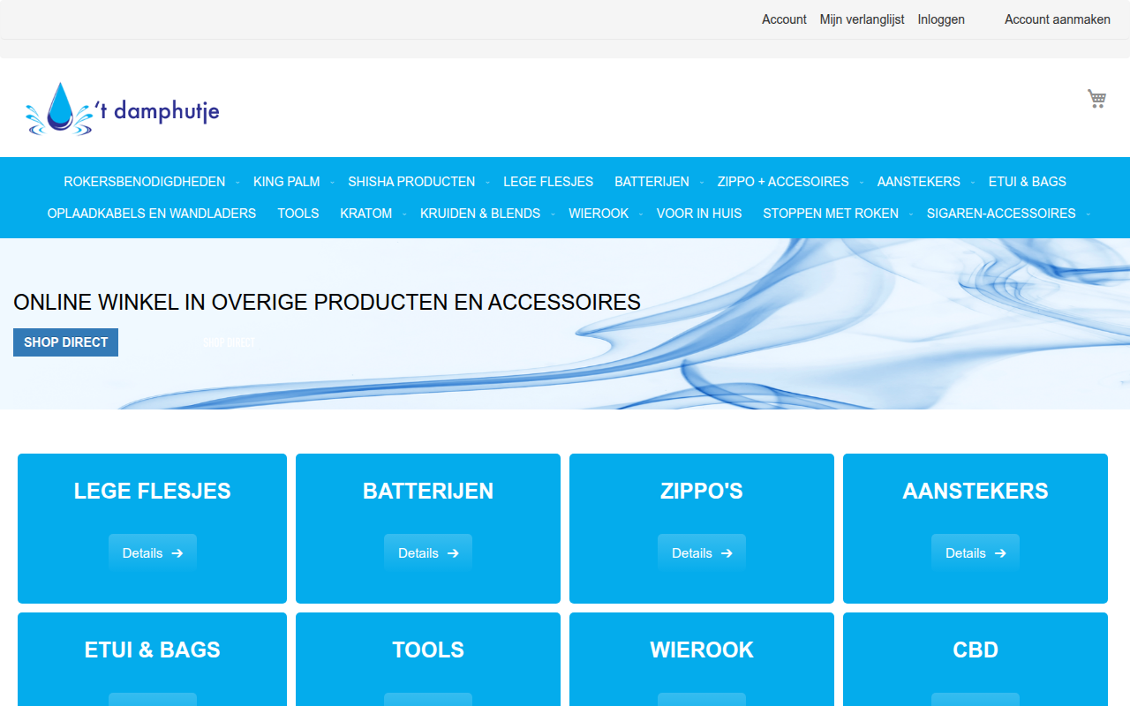The image size is (1130, 706).
Task: Click the Account aanmaken link
Action: [1058, 19]
